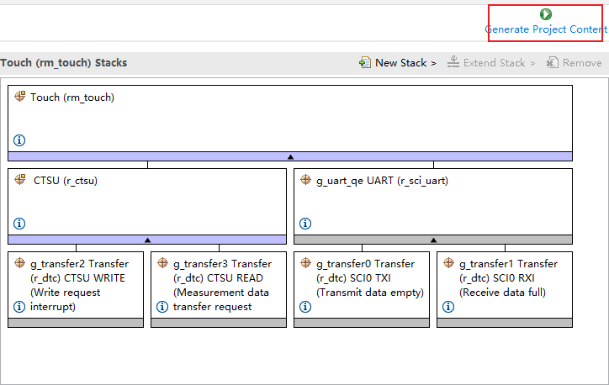Open the New Stack menu
Viewport: 609px width, 385px height.
[x=398, y=63]
